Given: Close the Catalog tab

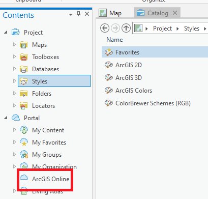Looking at the screenshot, I should [175, 13].
